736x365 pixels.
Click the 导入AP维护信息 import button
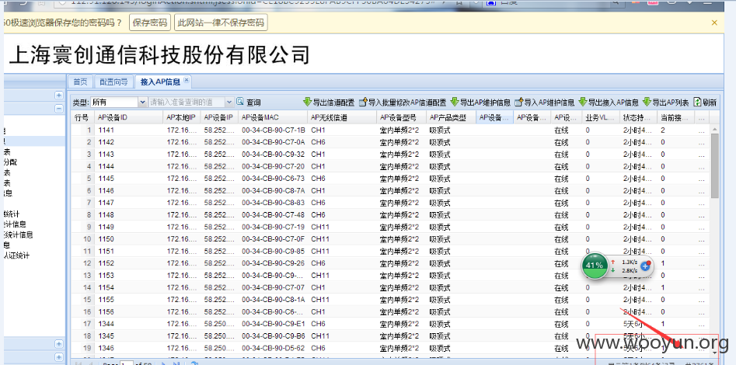(545, 103)
